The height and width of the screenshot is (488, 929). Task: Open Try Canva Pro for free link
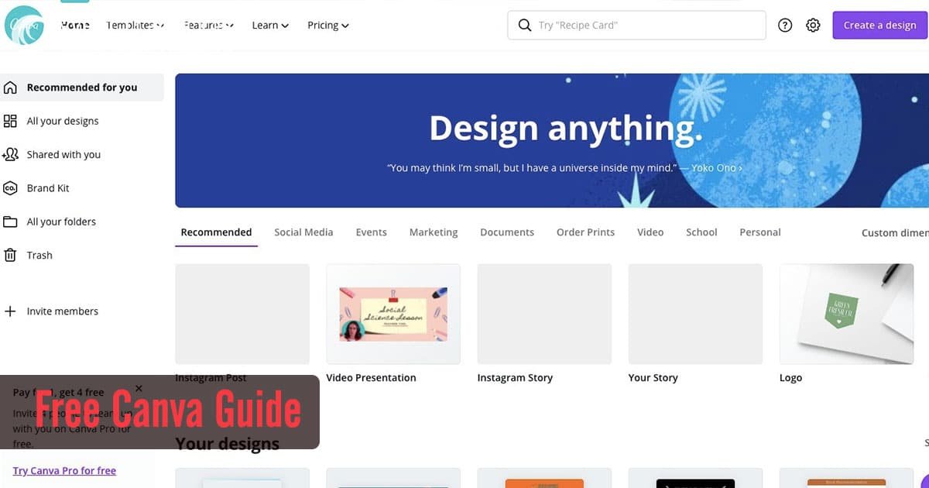[64, 471]
